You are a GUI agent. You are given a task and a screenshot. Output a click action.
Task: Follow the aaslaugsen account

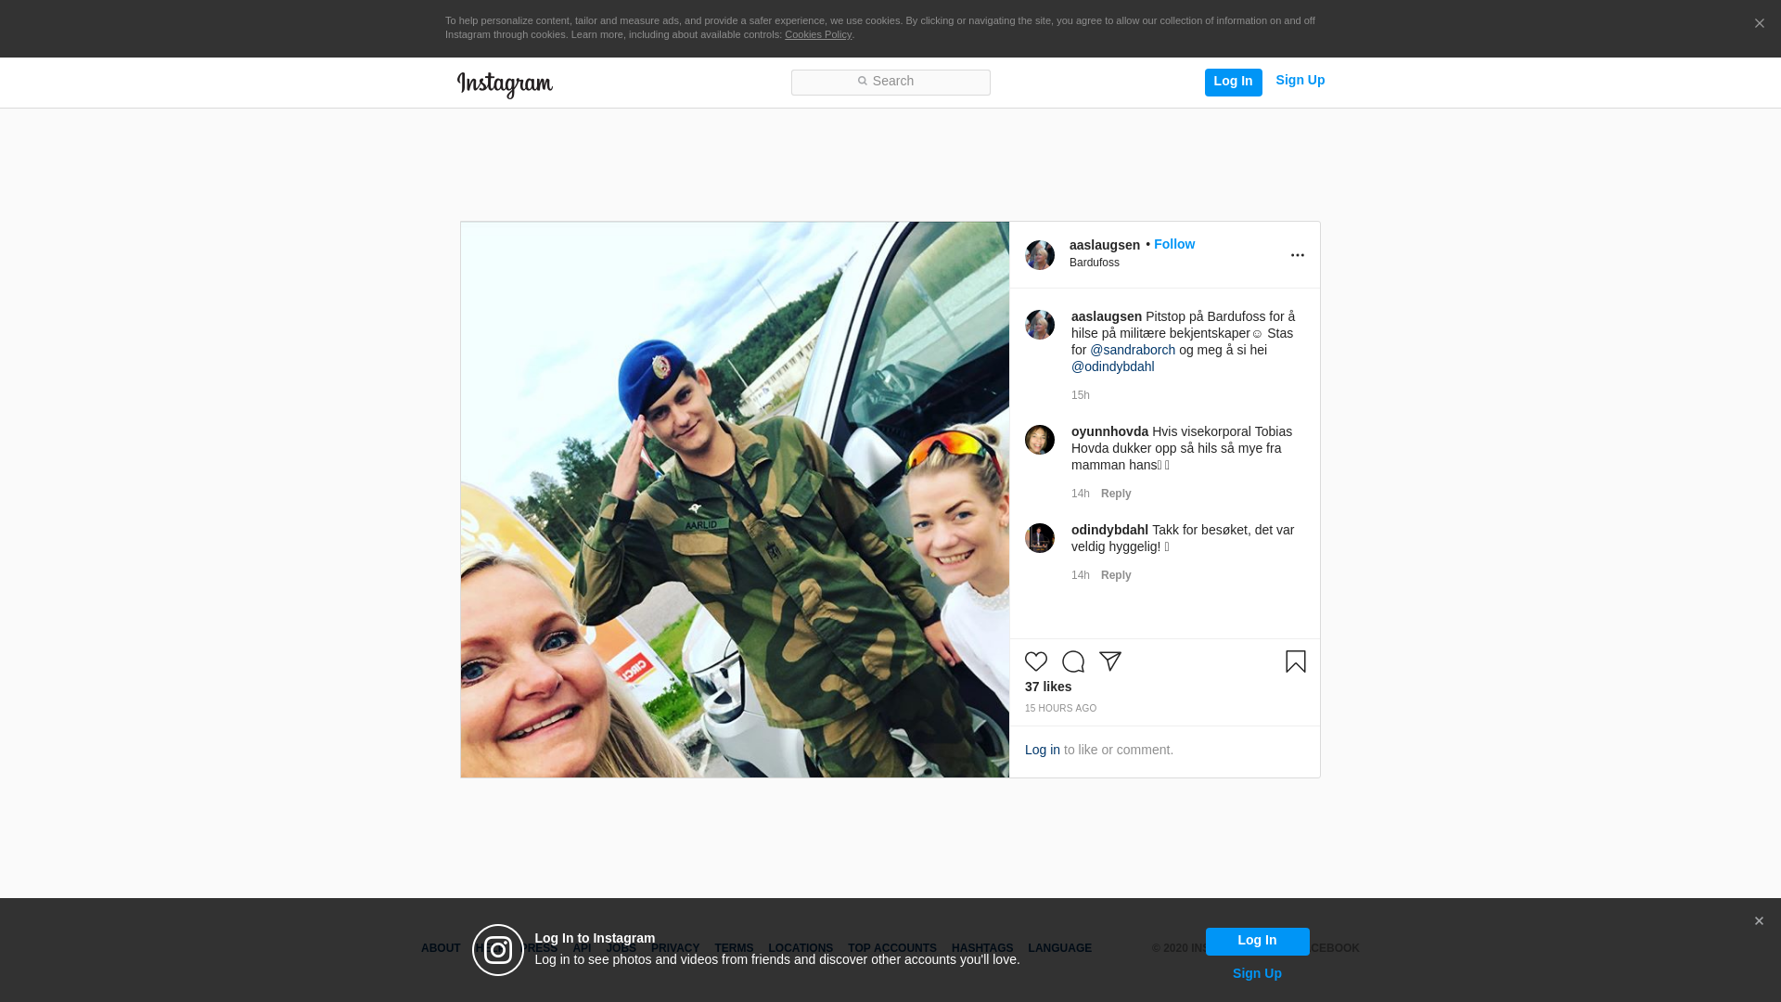click(1173, 244)
